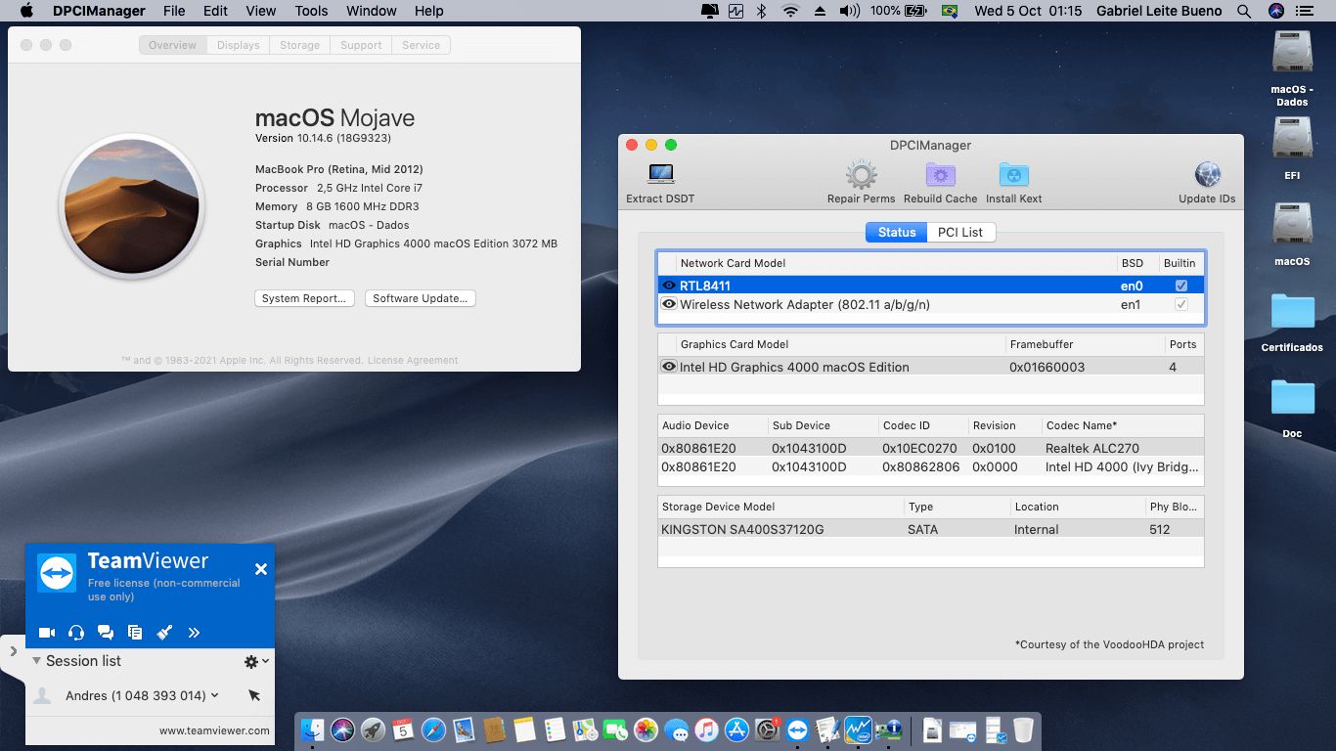Viewport: 1336px width, 751px height.
Task: Open System Preferences from the Dock
Action: coord(768,729)
